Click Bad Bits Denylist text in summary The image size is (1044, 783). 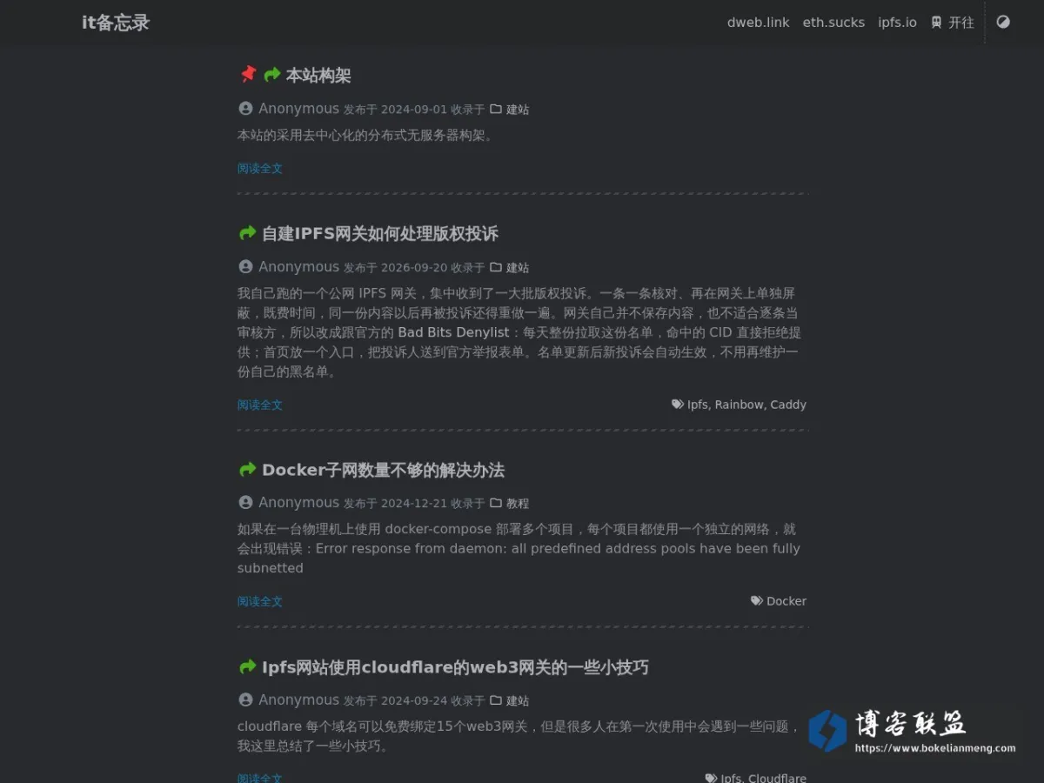454,332
